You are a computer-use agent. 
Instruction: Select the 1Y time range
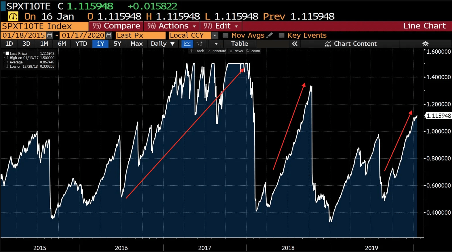(100, 44)
